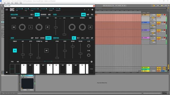Switch to the filter VCA tab
170x95 pixels.
92,15
